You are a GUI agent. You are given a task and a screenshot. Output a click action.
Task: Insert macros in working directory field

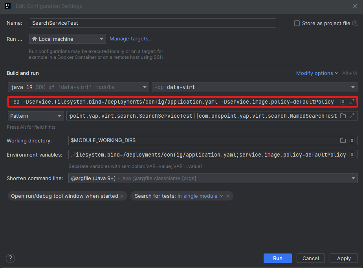(x=352, y=140)
